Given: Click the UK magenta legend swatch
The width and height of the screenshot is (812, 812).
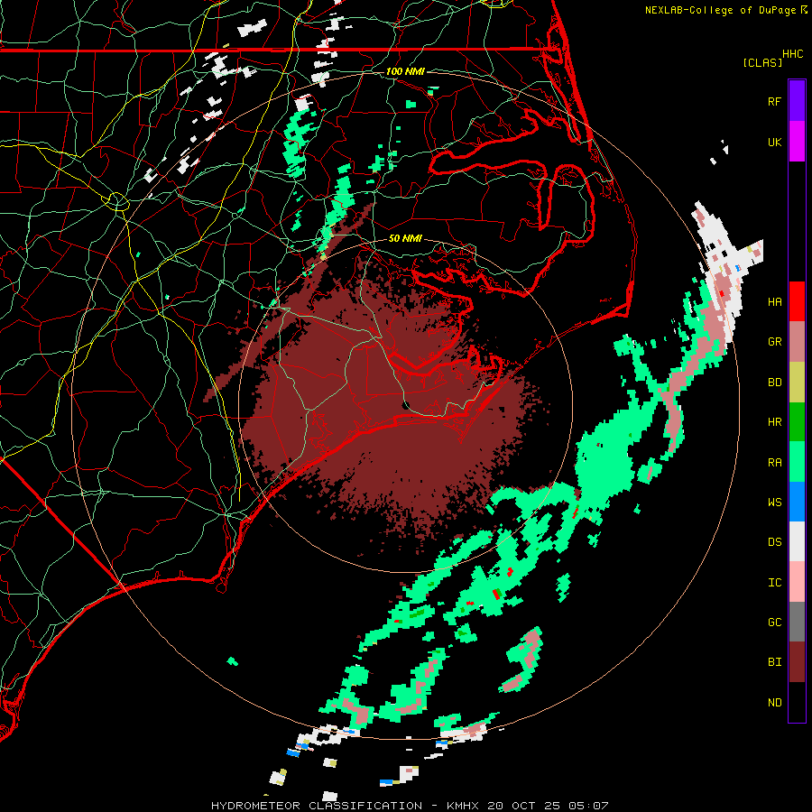Looking at the screenshot, I should click(797, 142).
